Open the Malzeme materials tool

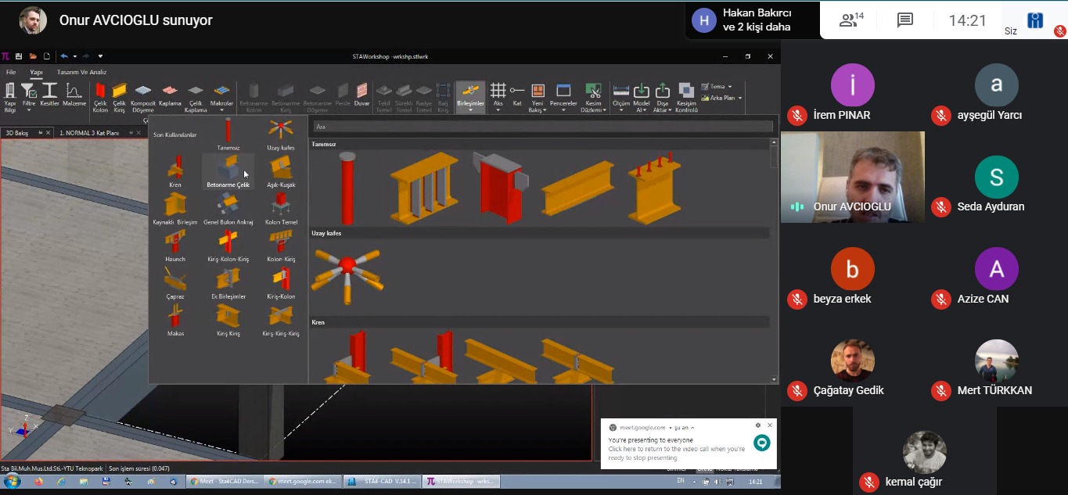[x=74, y=95]
